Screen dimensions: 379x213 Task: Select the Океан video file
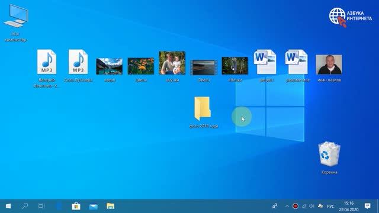click(204, 67)
